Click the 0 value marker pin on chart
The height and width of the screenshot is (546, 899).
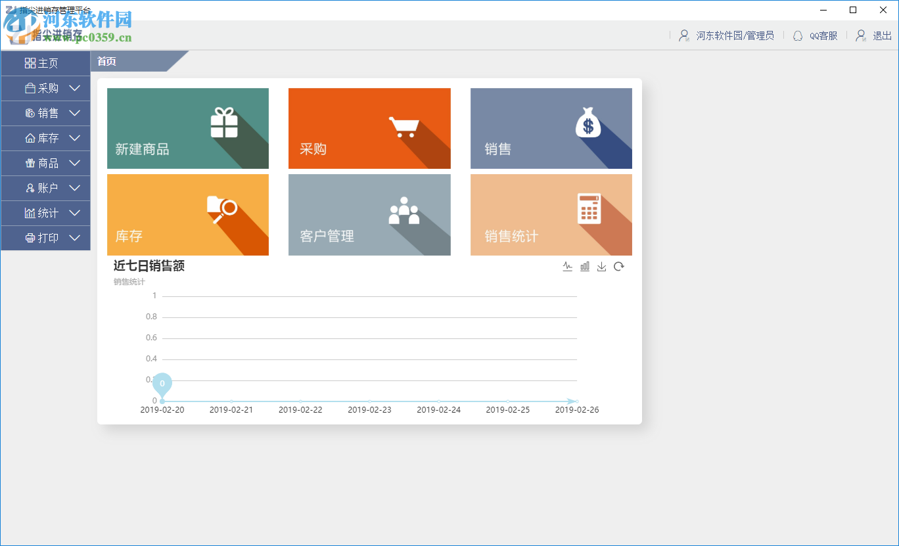click(x=162, y=383)
